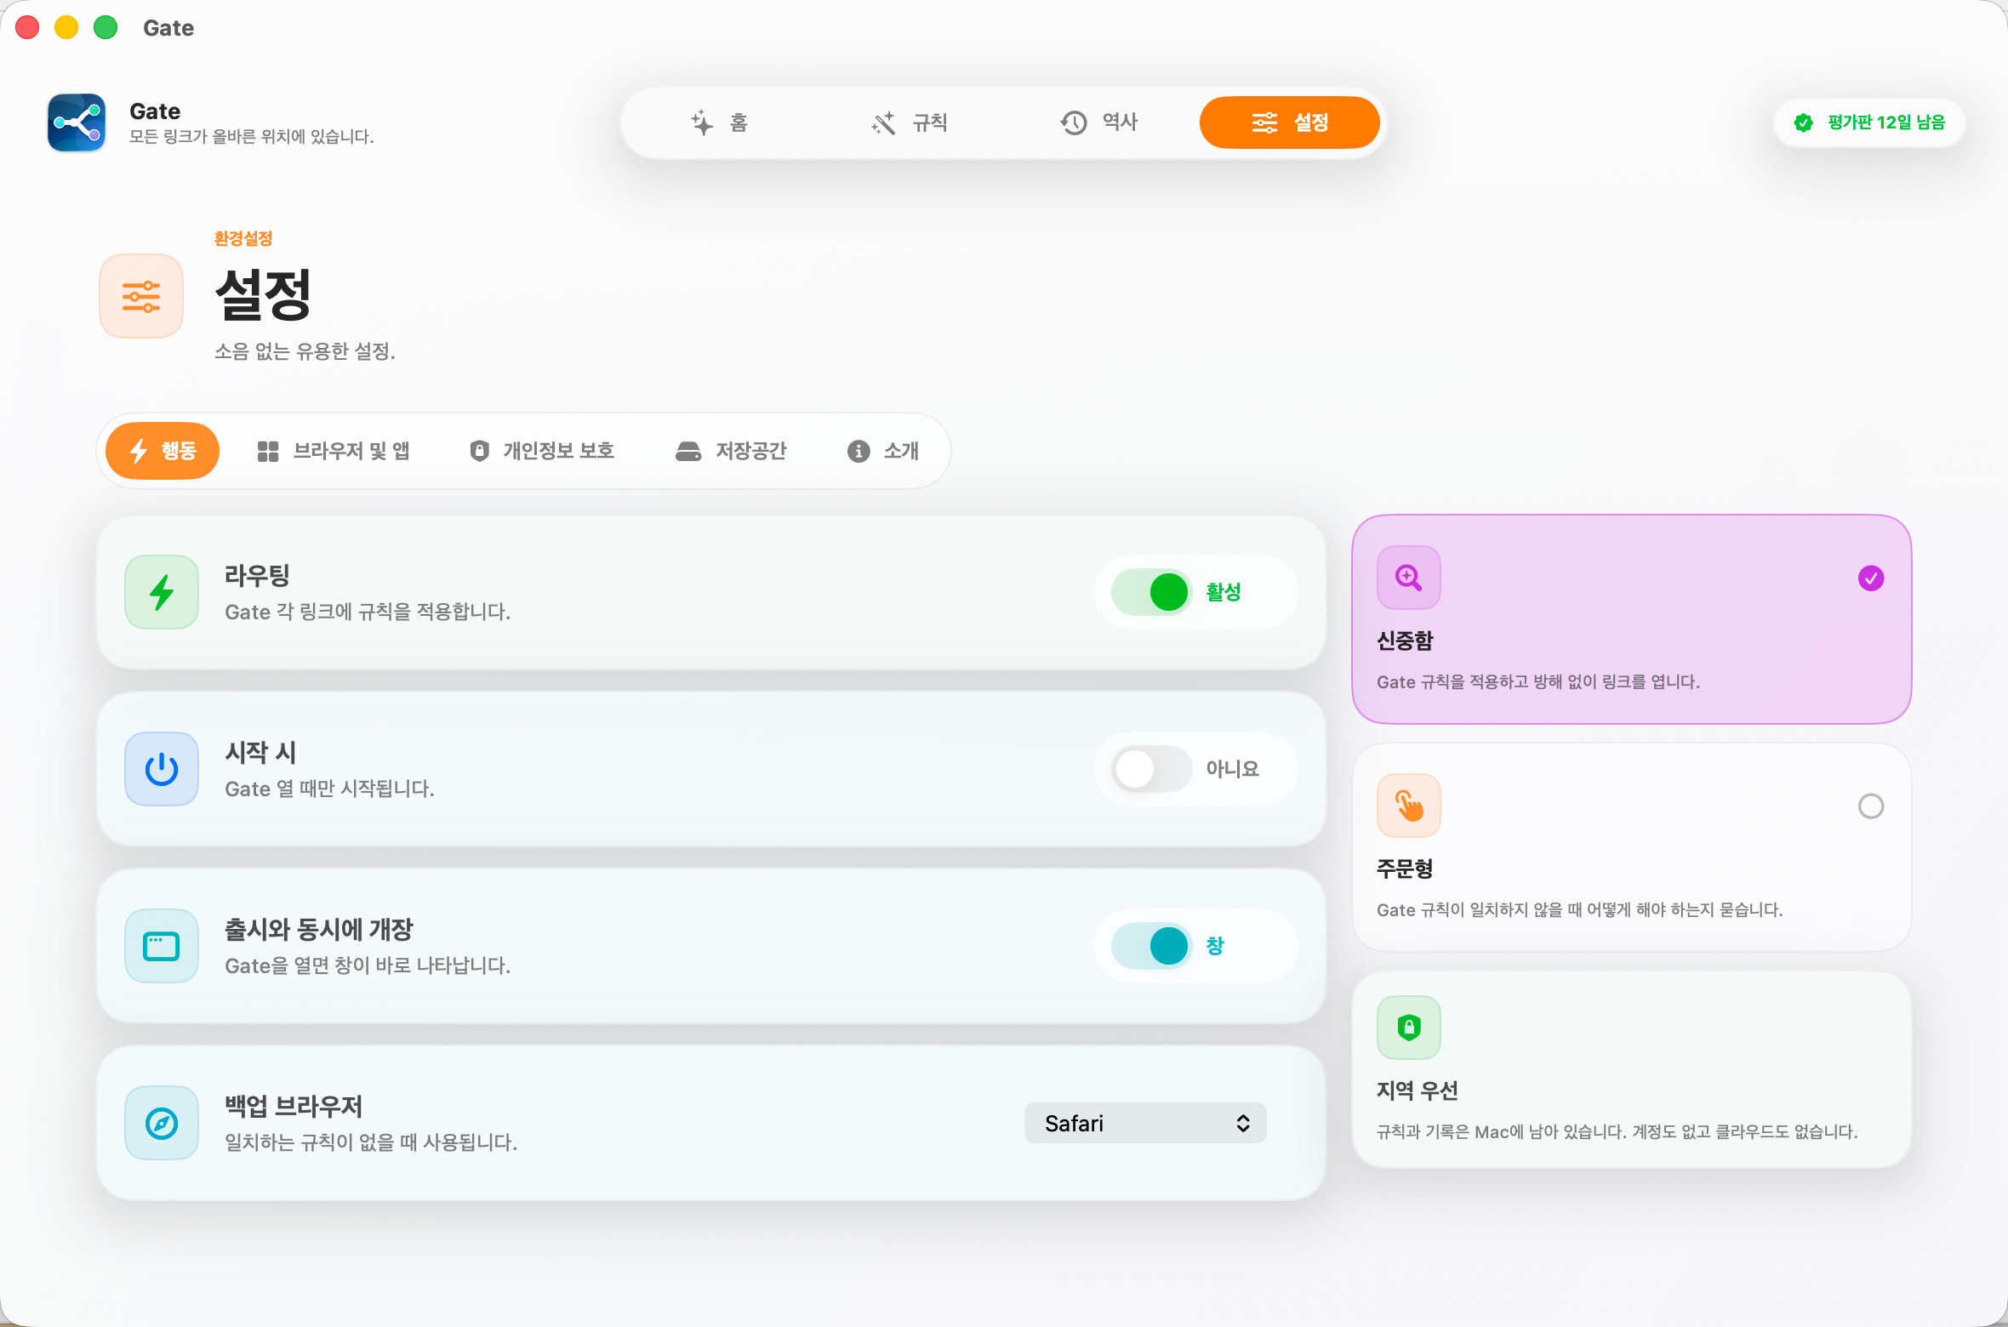This screenshot has height=1327, width=2008.
Task: Click the drive icon beside 저장공간
Action: point(688,451)
